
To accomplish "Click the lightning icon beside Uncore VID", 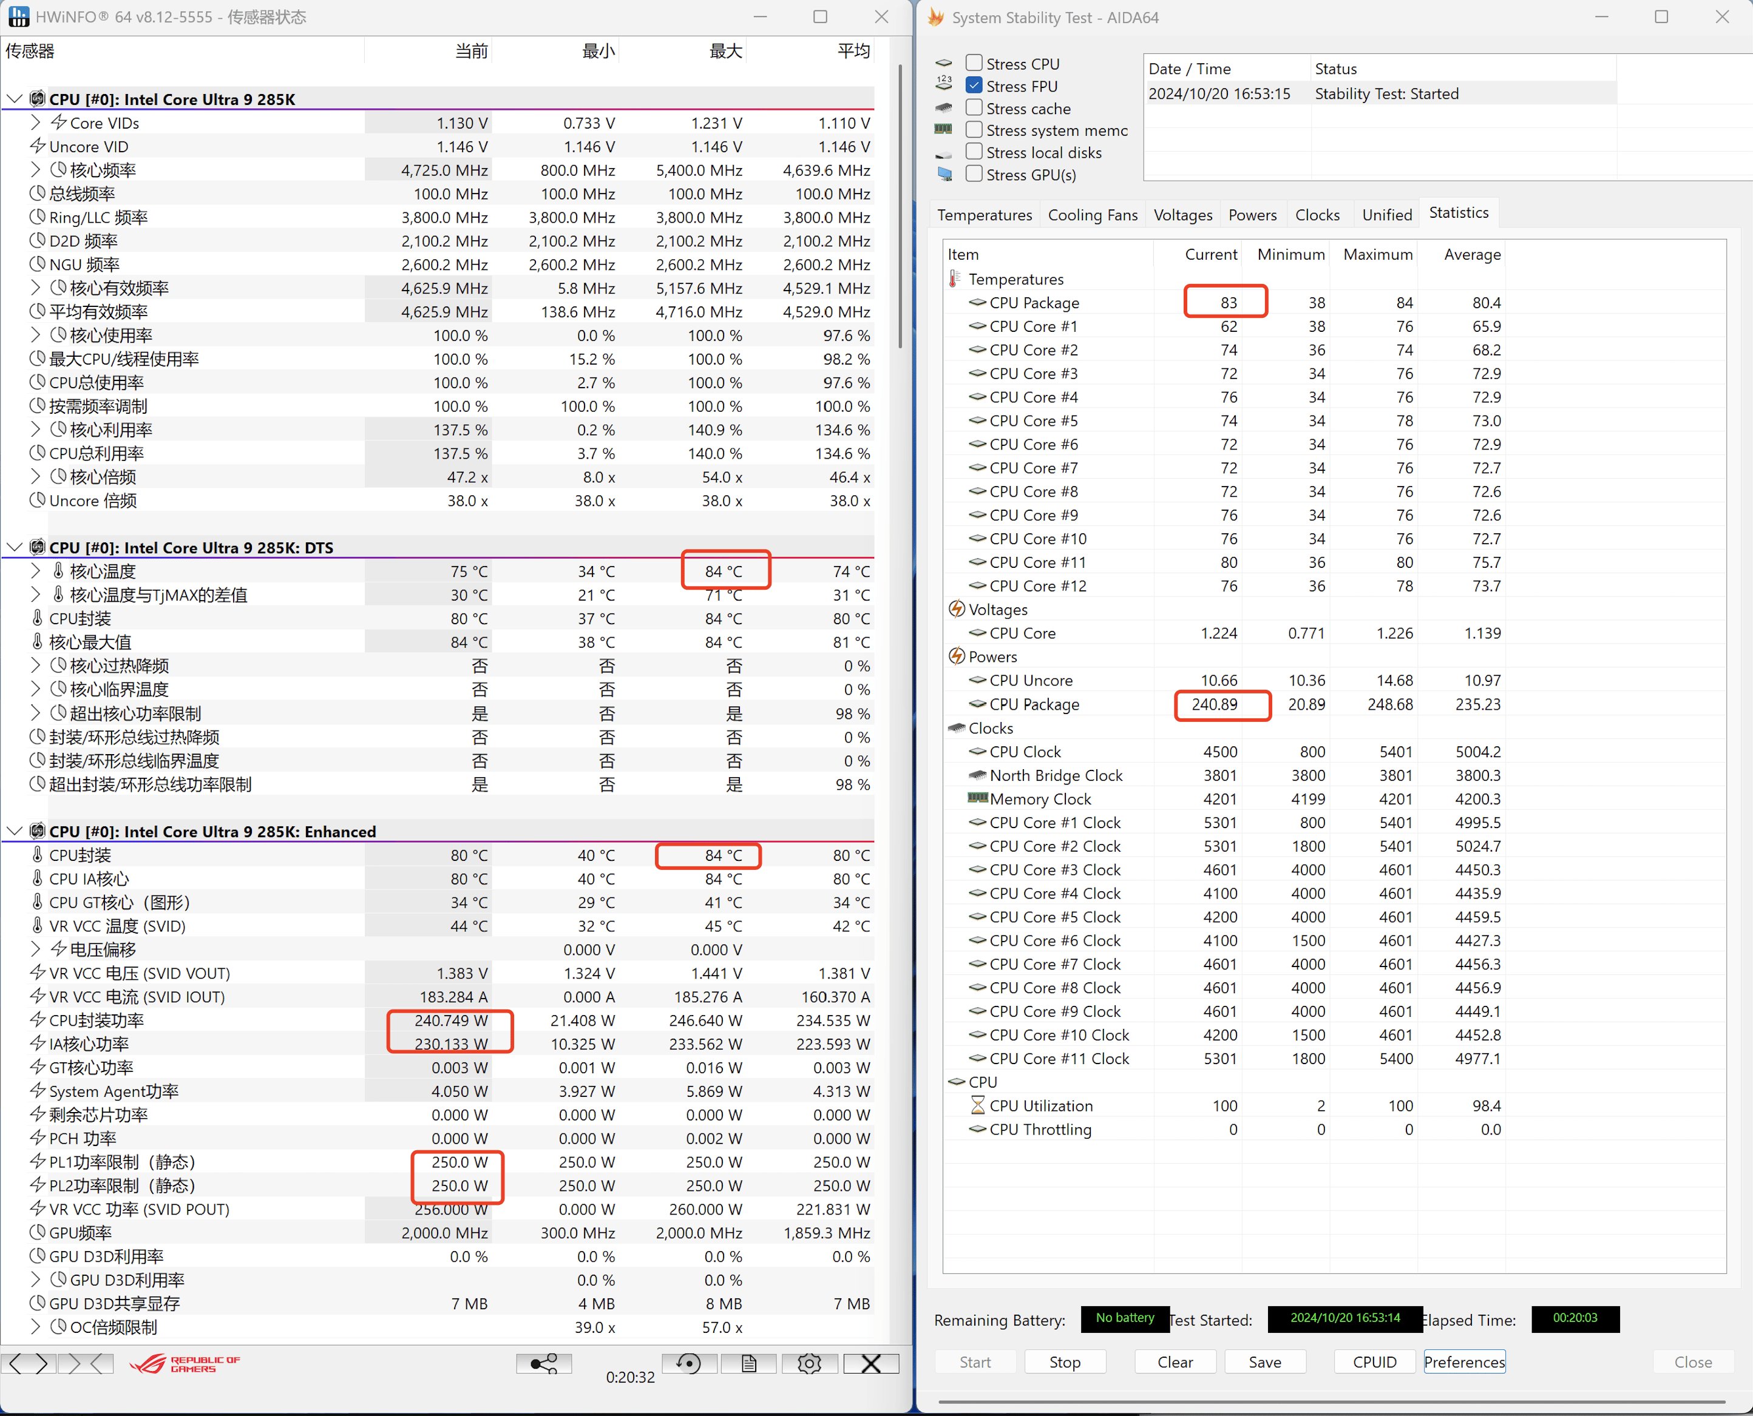I will click(37, 146).
